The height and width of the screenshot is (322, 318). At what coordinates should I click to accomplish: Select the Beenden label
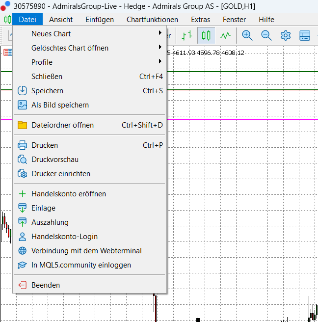tap(46, 285)
